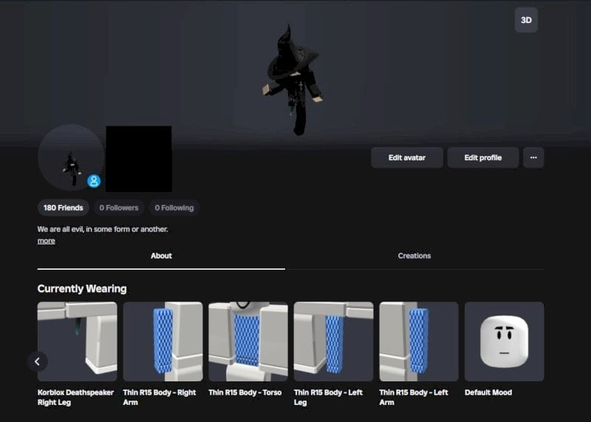Open Thin R15 Body Left Leg thumbnail

pyautogui.click(x=334, y=341)
